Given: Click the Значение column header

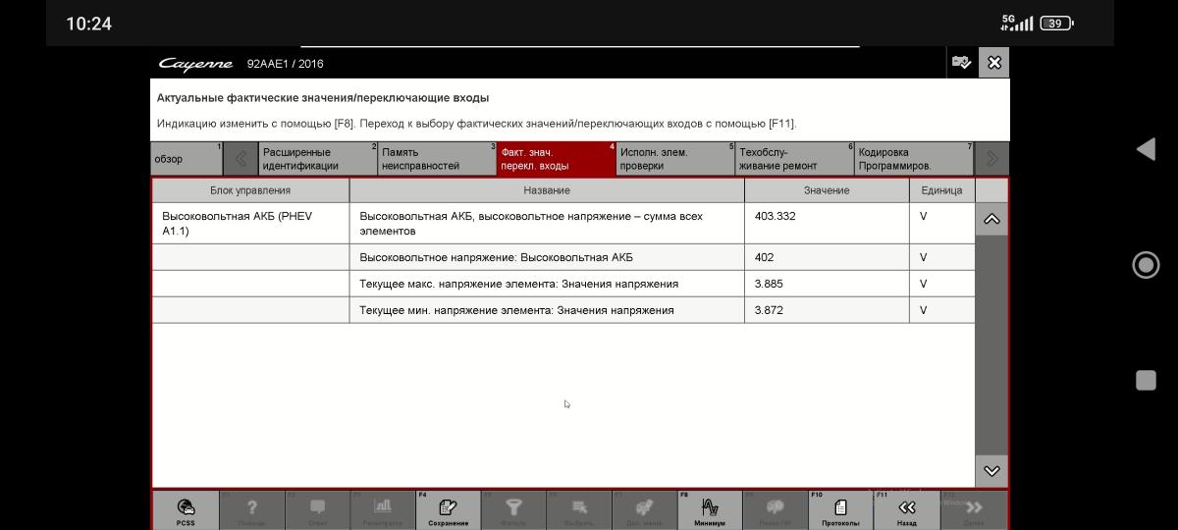Looking at the screenshot, I should (x=826, y=190).
